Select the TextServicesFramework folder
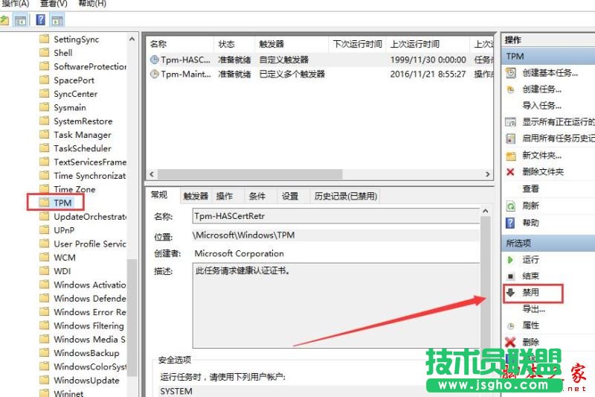 coord(90,162)
